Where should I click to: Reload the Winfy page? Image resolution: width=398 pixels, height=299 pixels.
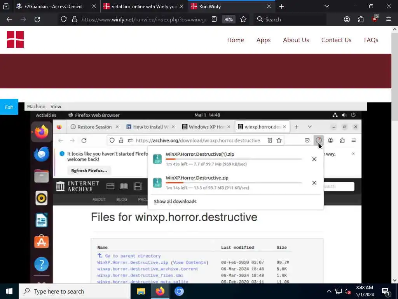[37, 19]
